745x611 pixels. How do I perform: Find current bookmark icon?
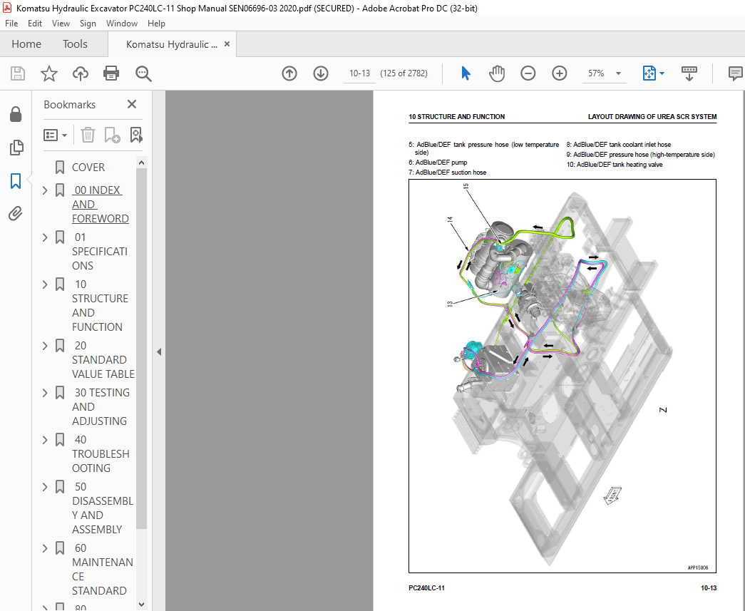(136, 135)
